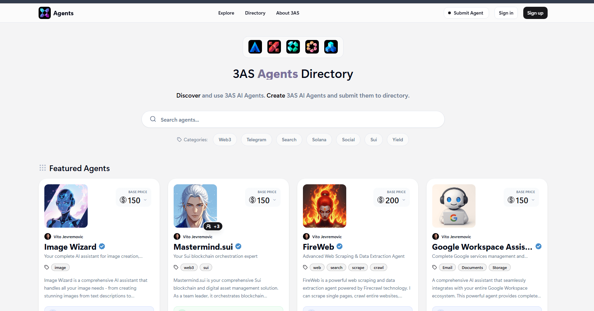Click the Submit Agent button
The image size is (594, 311).
[x=466, y=13]
